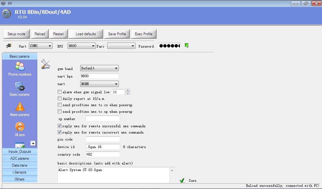Screen dimensions: 322x189
Task: Uncheck reply sms for remote successful commands
Action: point(59,126)
